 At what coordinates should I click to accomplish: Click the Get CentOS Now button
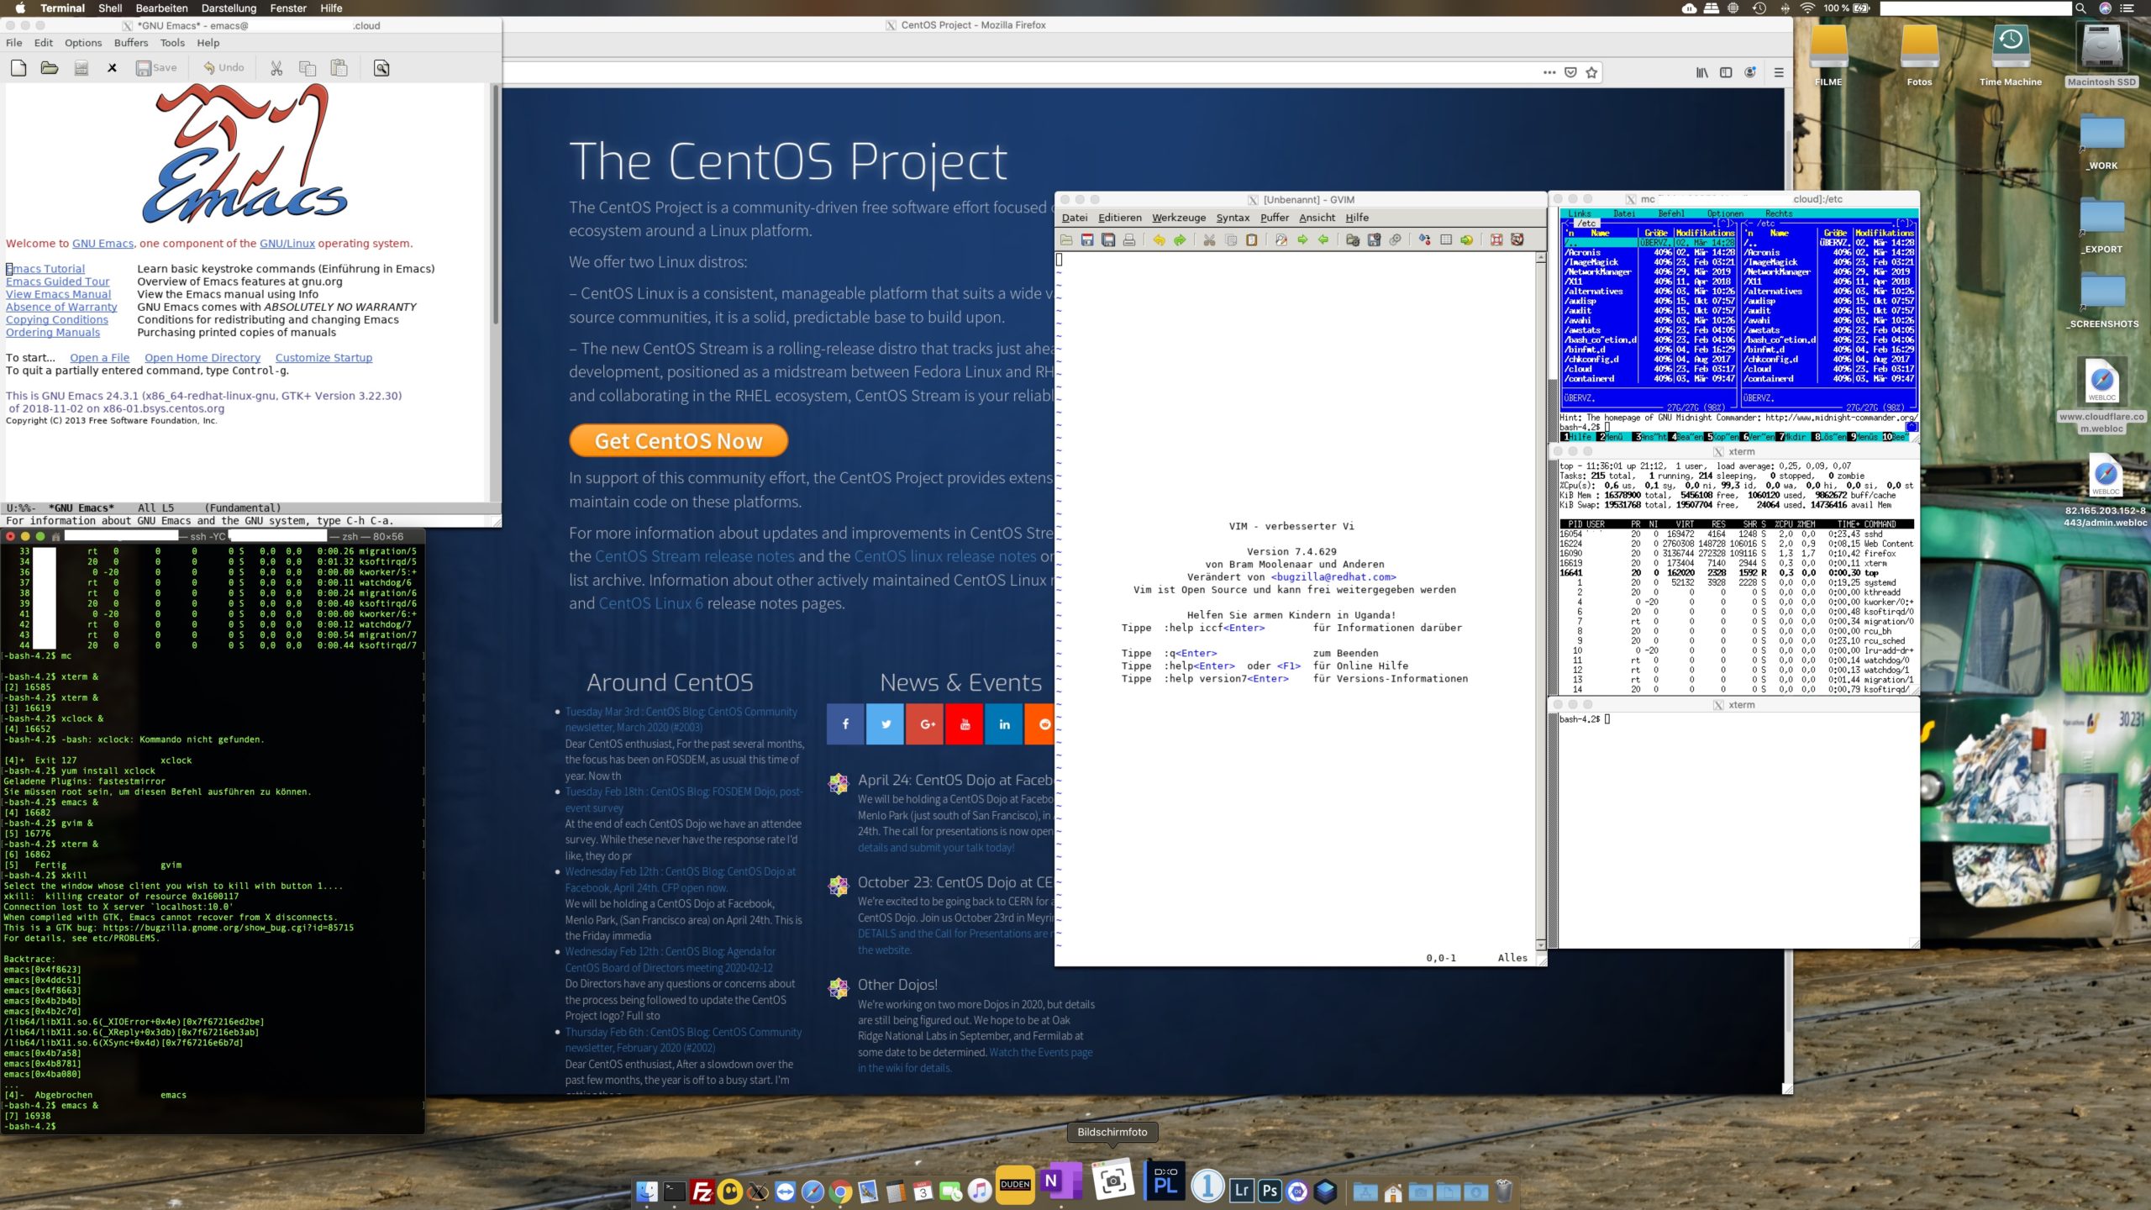678,440
